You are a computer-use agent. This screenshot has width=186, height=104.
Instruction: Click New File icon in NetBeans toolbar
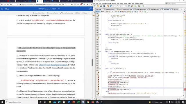[x=95, y=6]
